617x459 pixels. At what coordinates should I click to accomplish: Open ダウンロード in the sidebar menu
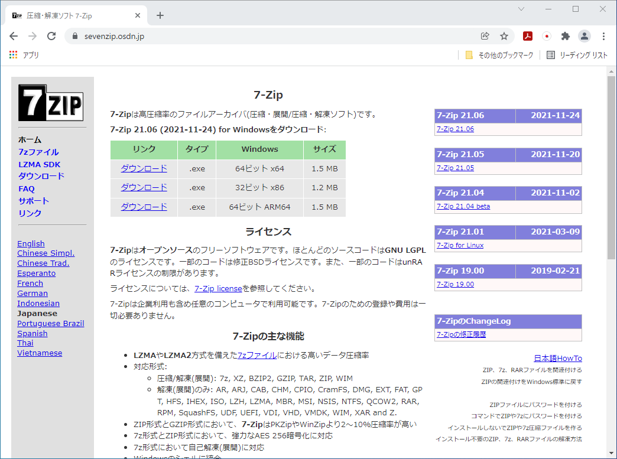tap(41, 176)
